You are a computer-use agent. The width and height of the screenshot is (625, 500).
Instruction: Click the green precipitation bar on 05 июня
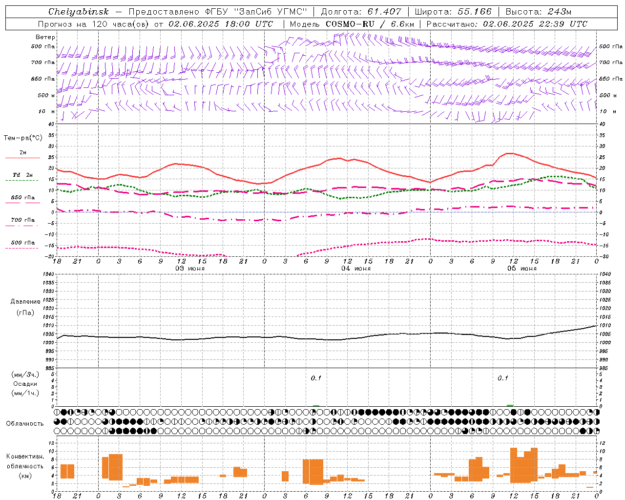[510, 405]
